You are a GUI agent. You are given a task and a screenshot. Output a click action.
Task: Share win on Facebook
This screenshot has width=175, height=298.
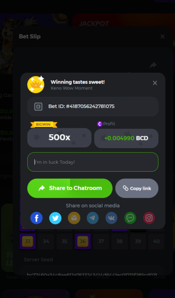pyautogui.click(x=36, y=218)
